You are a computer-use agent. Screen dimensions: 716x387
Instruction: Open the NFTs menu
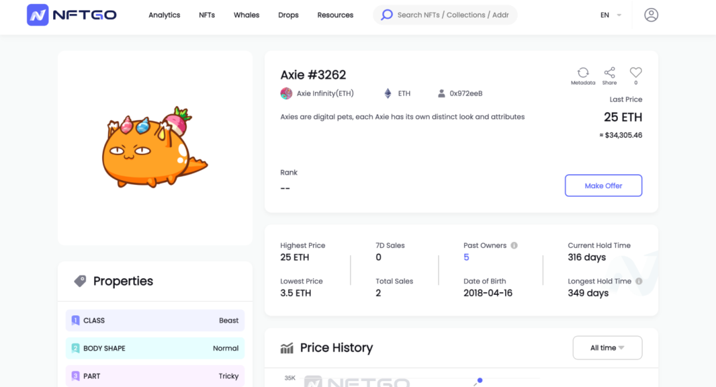tap(207, 15)
